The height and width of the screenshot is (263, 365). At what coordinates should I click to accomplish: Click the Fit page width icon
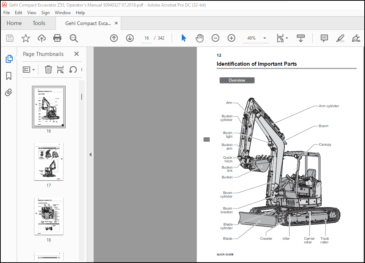280,38
